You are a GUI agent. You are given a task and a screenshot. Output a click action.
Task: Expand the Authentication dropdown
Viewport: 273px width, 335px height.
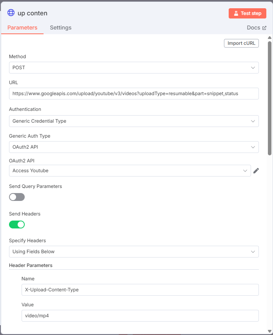pyautogui.click(x=134, y=121)
